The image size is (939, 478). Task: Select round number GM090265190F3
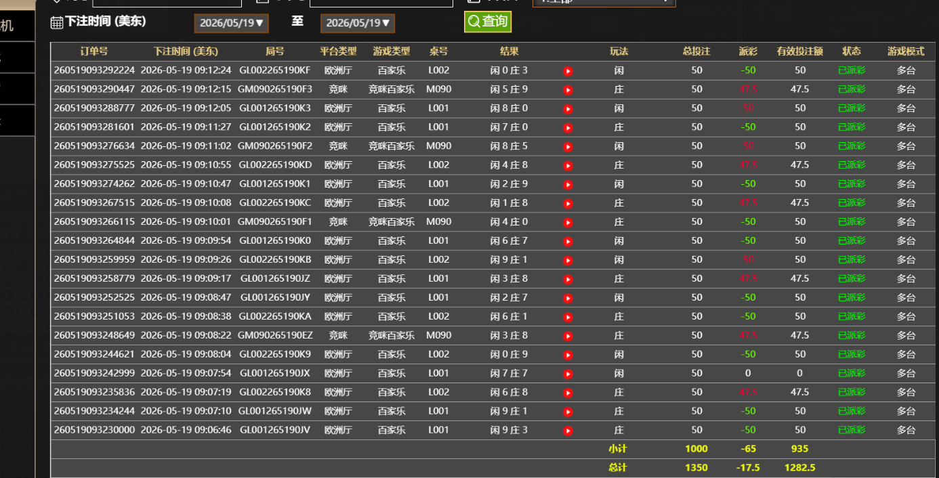[x=274, y=89]
